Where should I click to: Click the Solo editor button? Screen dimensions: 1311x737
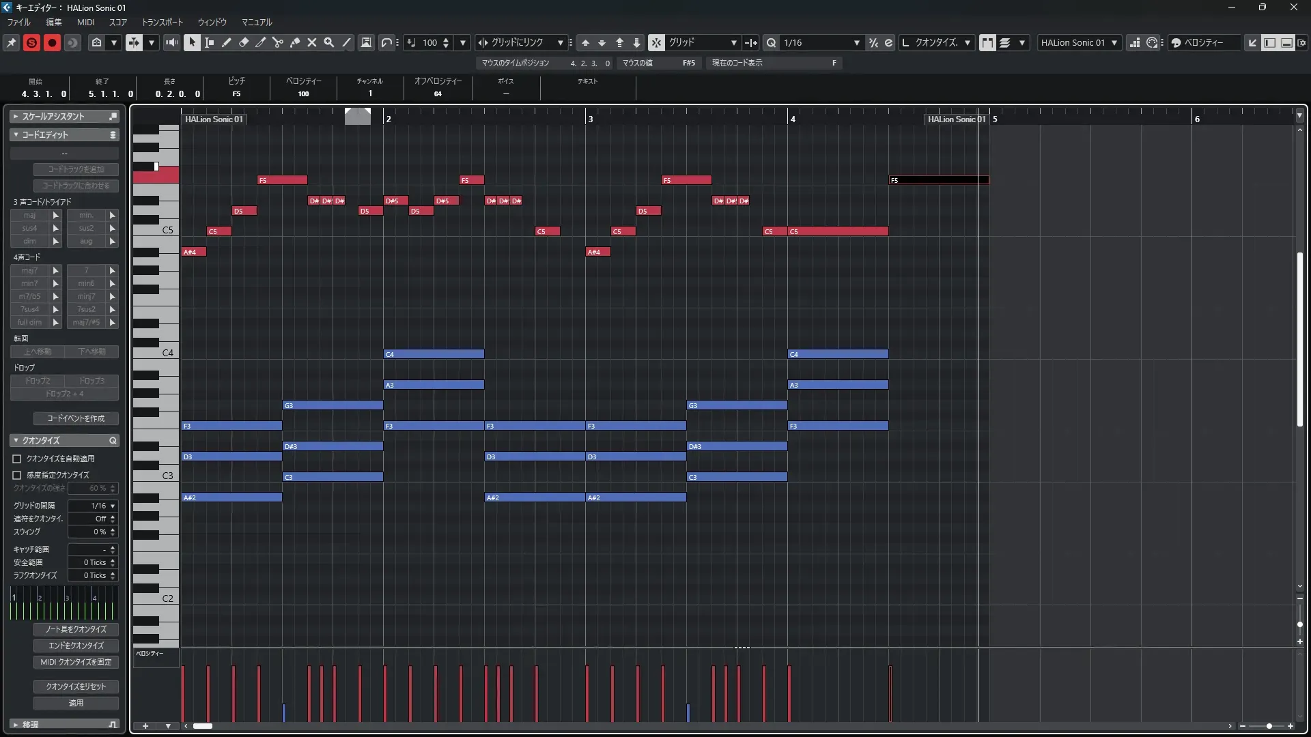(x=31, y=42)
